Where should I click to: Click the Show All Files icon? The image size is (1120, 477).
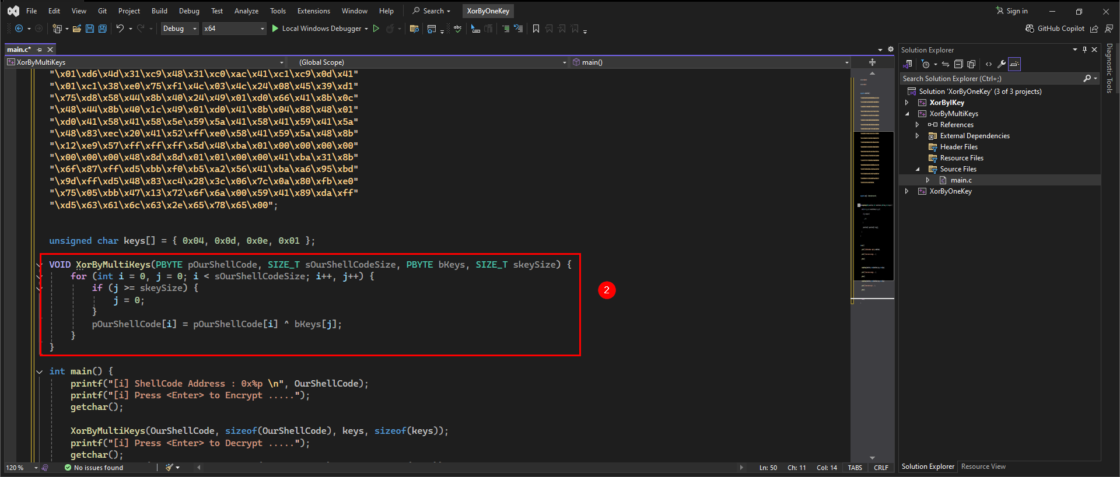(x=971, y=64)
